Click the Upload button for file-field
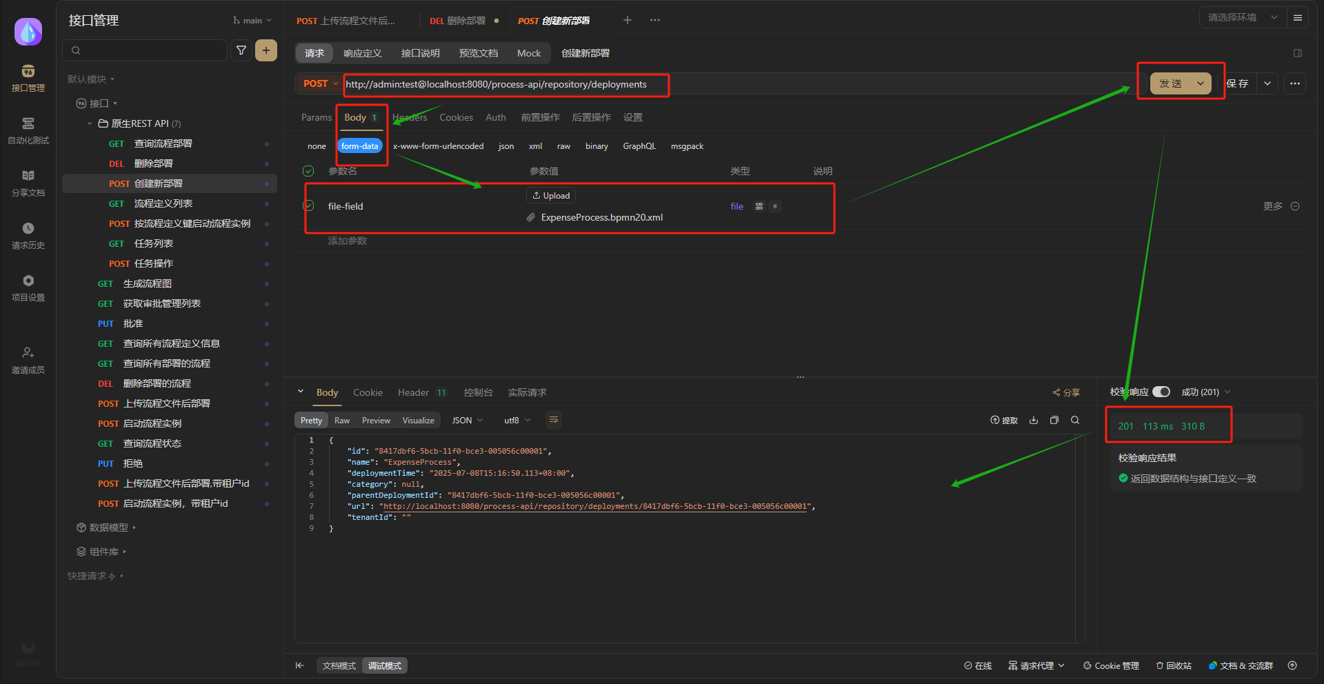Viewport: 1324px width, 684px height. (551, 196)
